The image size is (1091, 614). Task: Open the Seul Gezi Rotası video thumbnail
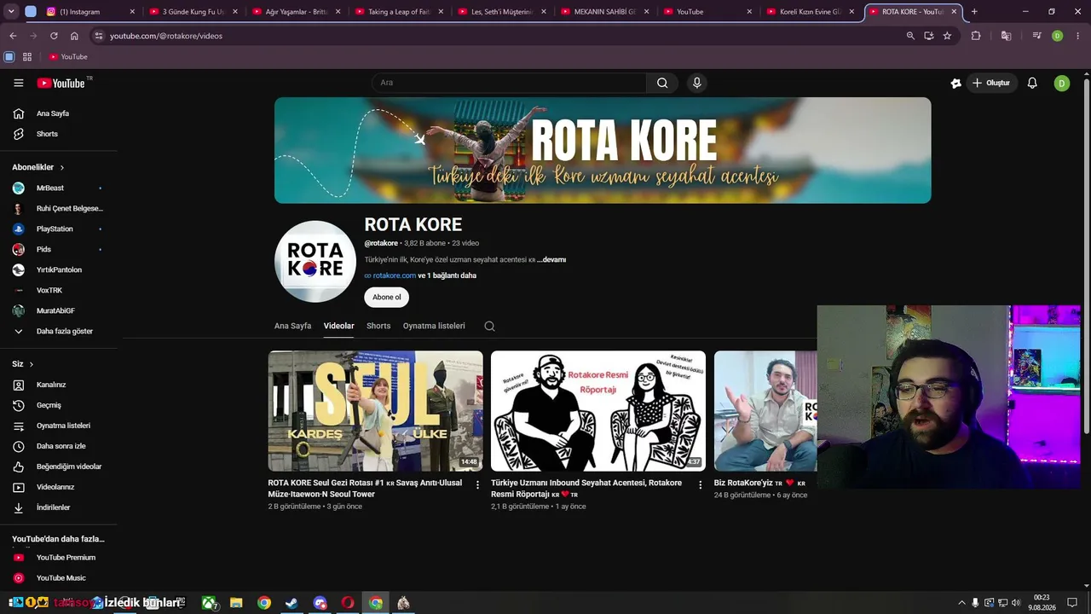click(x=376, y=411)
